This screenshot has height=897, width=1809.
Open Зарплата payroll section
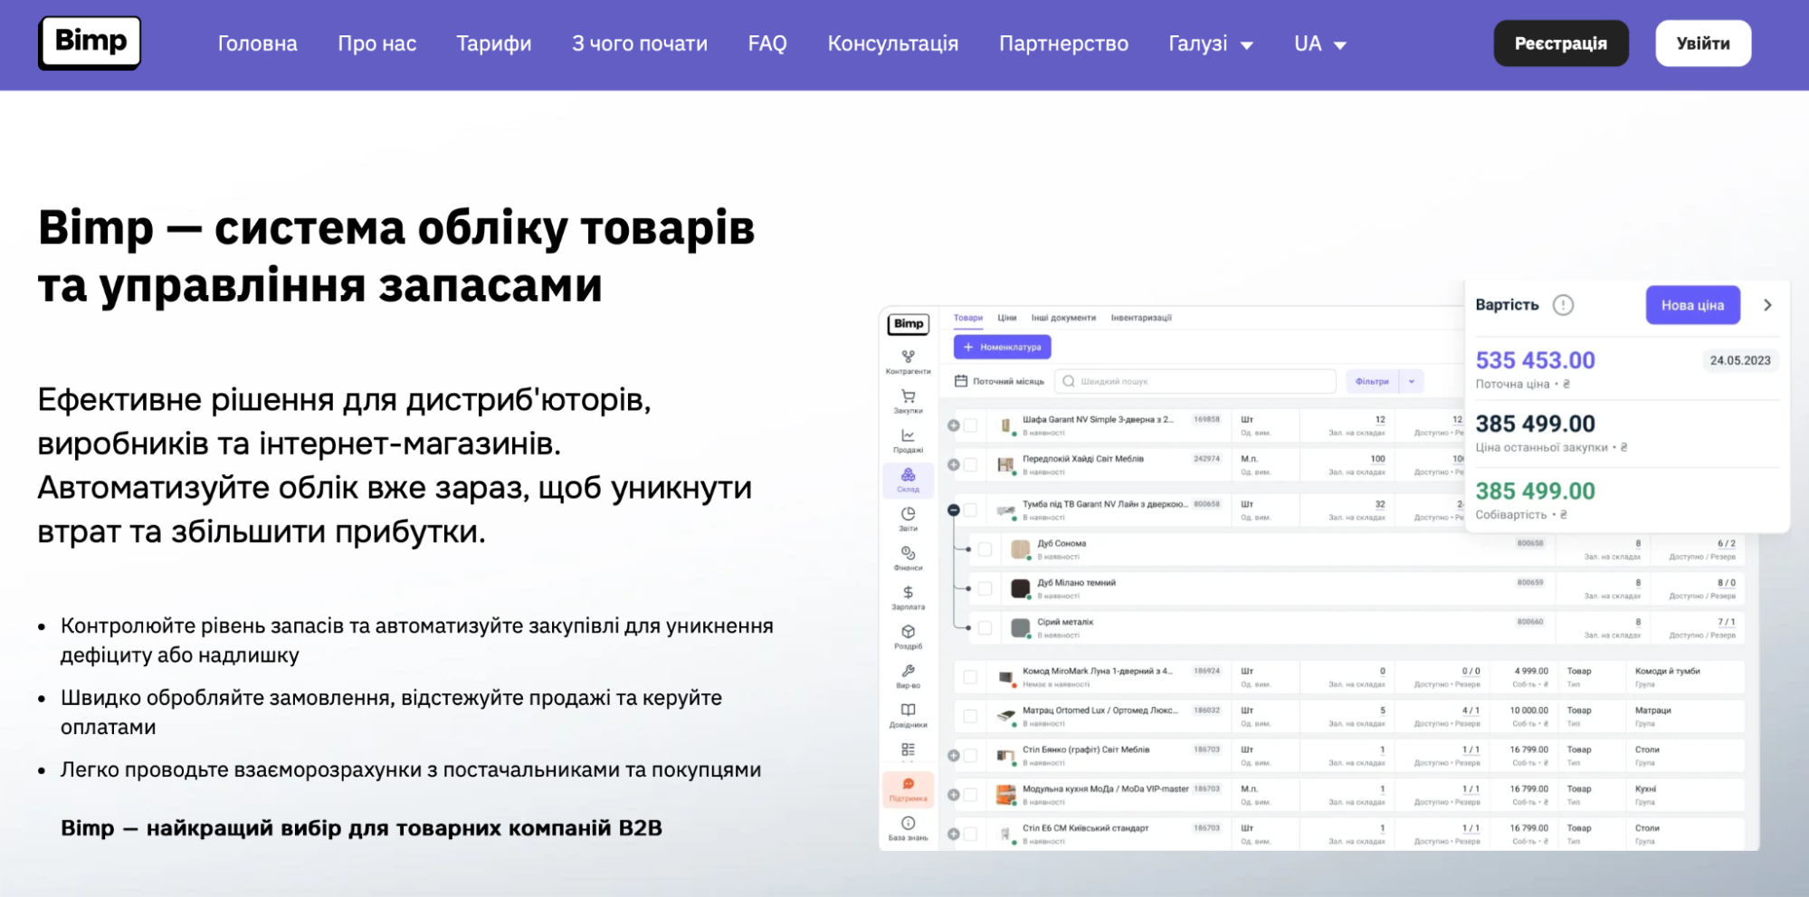(909, 597)
